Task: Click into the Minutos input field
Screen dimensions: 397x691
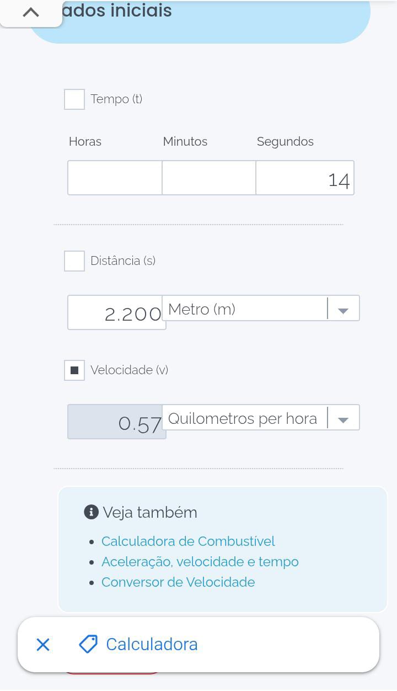Action: pyautogui.click(x=208, y=178)
